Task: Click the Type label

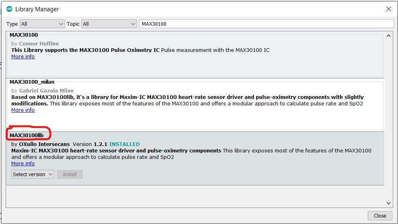Action: (12, 24)
